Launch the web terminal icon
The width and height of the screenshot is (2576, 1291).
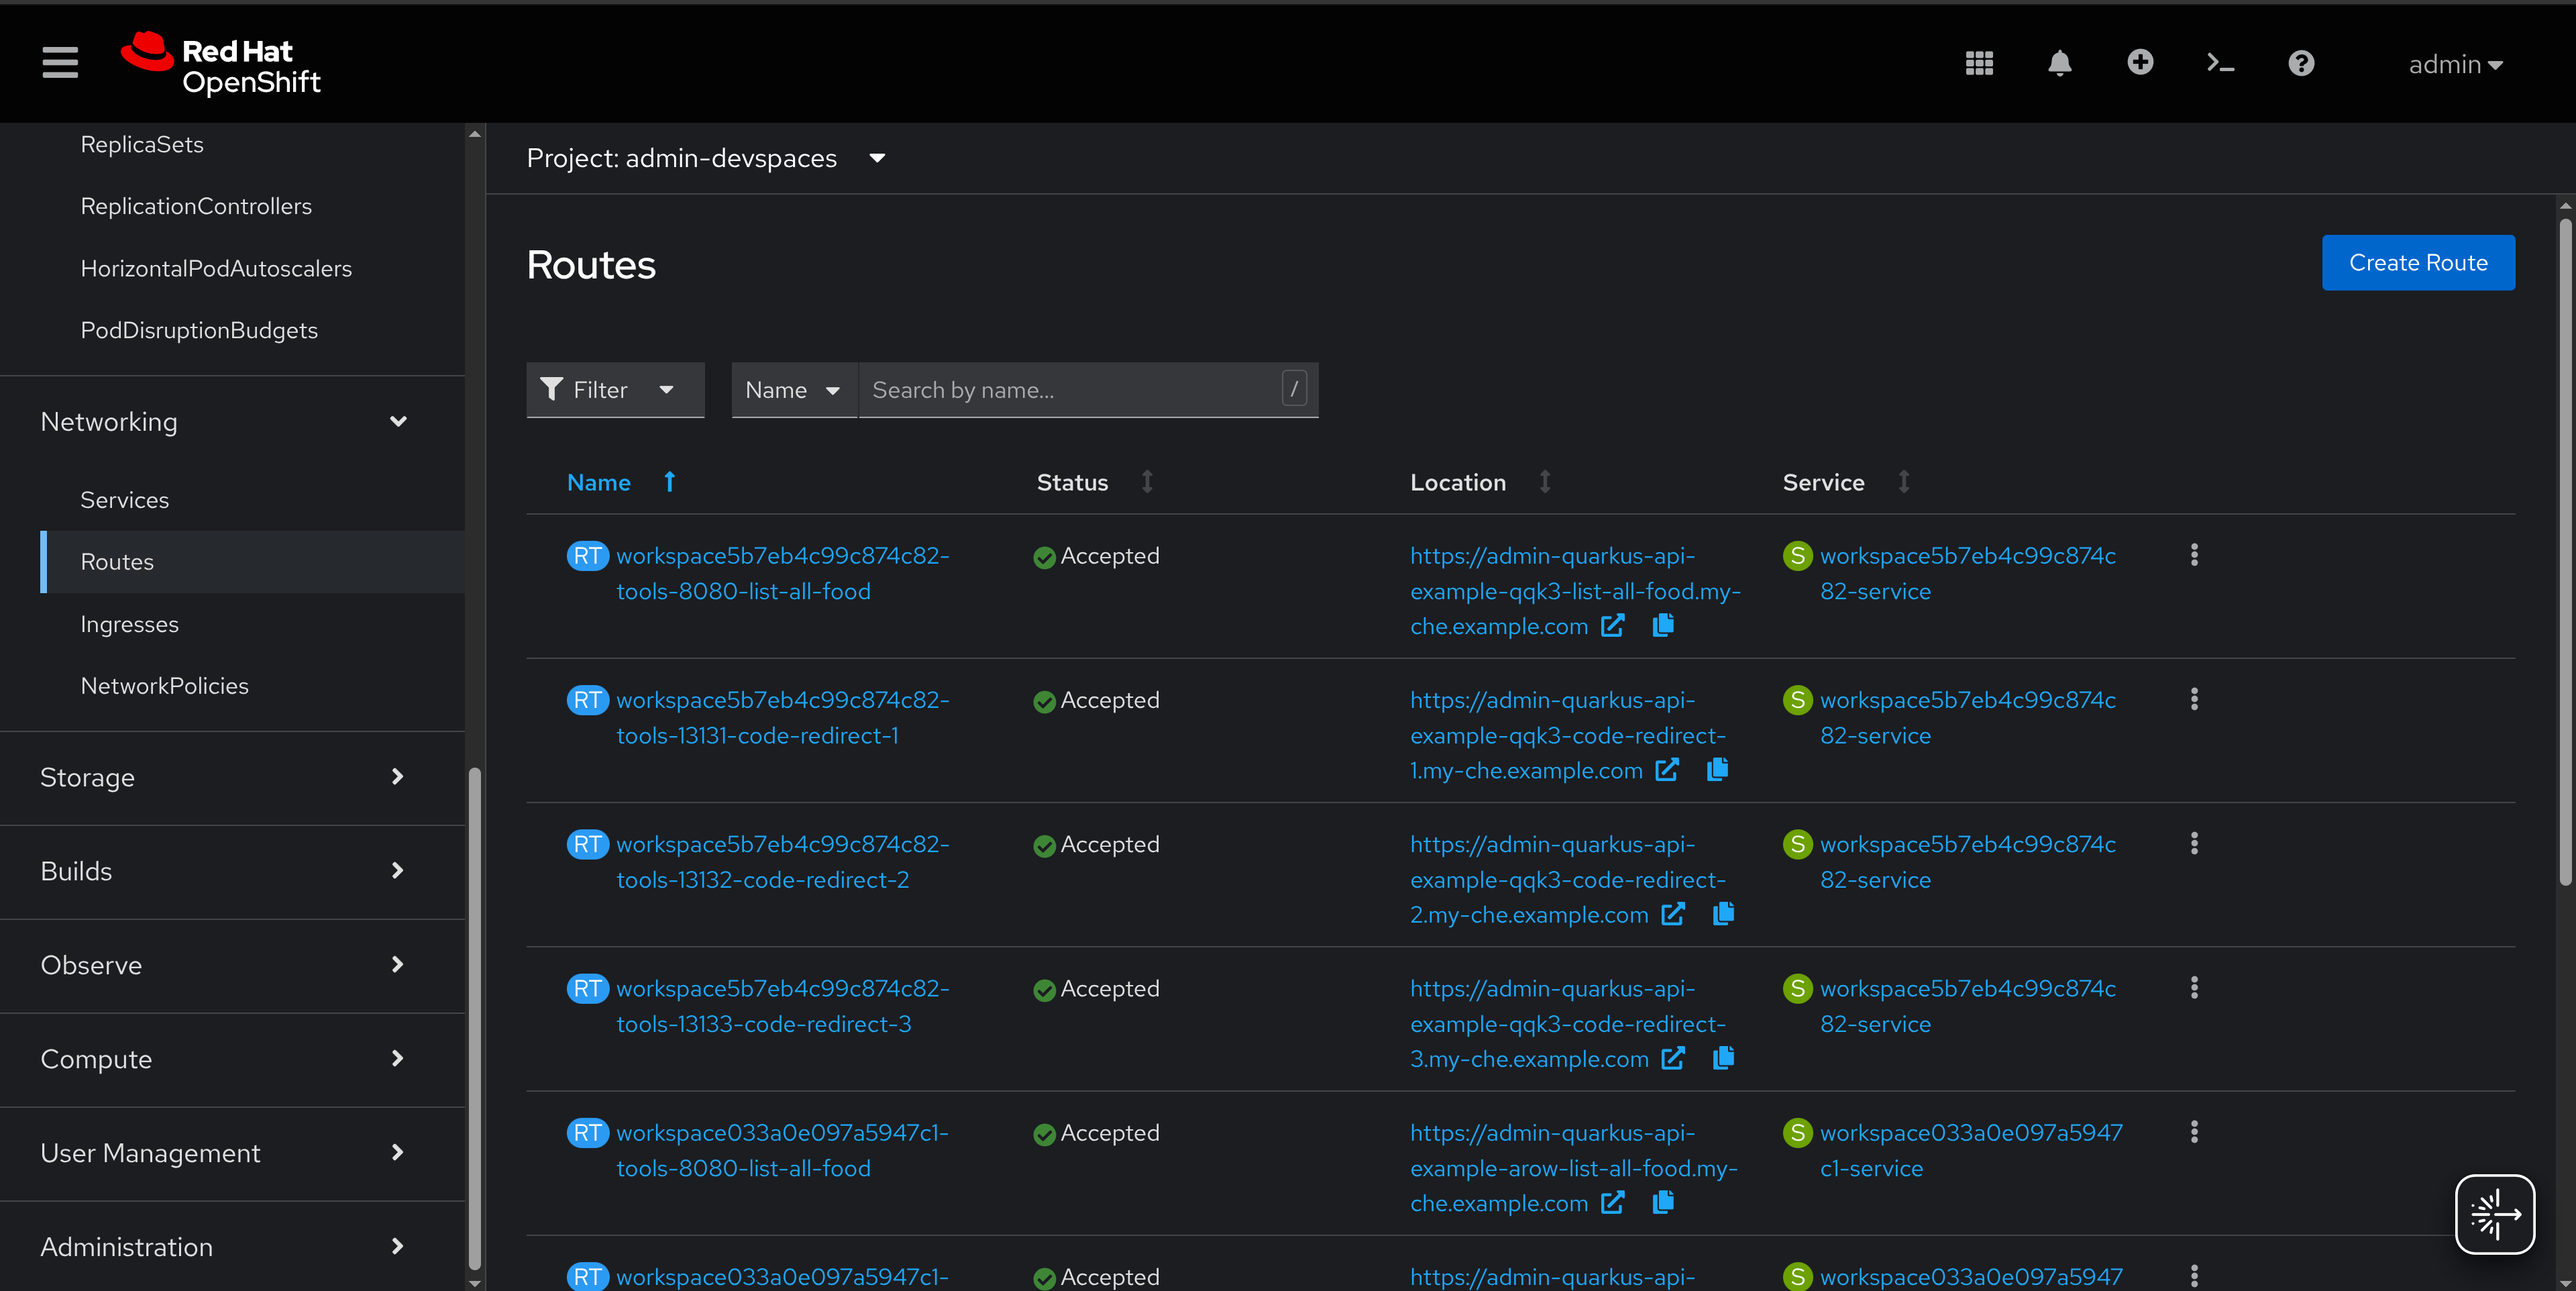(2220, 64)
